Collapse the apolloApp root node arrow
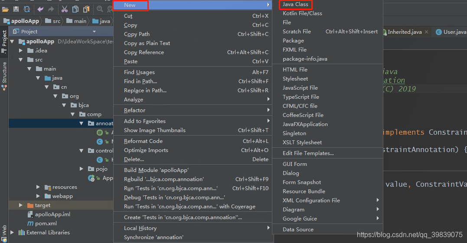The width and height of the screenshot is (467, 243). coord(12,41)
